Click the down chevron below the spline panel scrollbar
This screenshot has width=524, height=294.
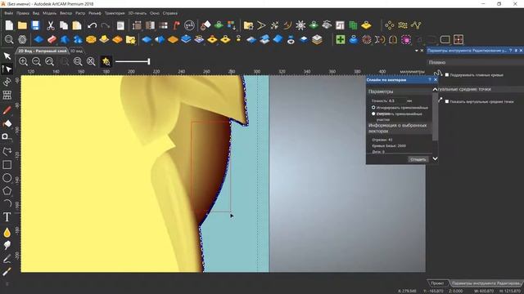[x=435, y=158]
